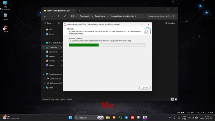Expand the Rede tree node
The width and height of the screenshot is (215, 121).
tap(44, 88)
